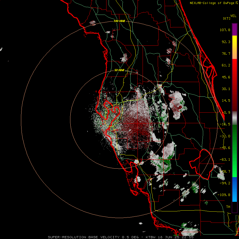Select the -94.2 velocity scale label

click(225, 183)
